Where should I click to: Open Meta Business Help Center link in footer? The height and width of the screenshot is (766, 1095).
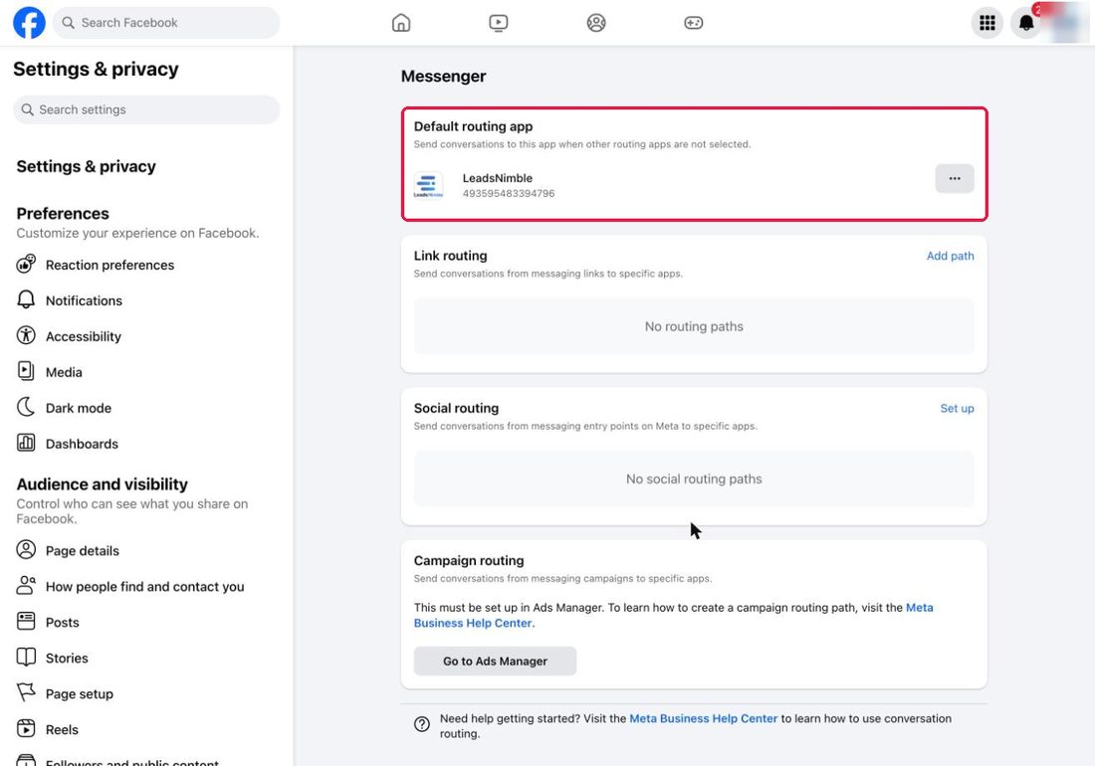click(x=703, y=718)
